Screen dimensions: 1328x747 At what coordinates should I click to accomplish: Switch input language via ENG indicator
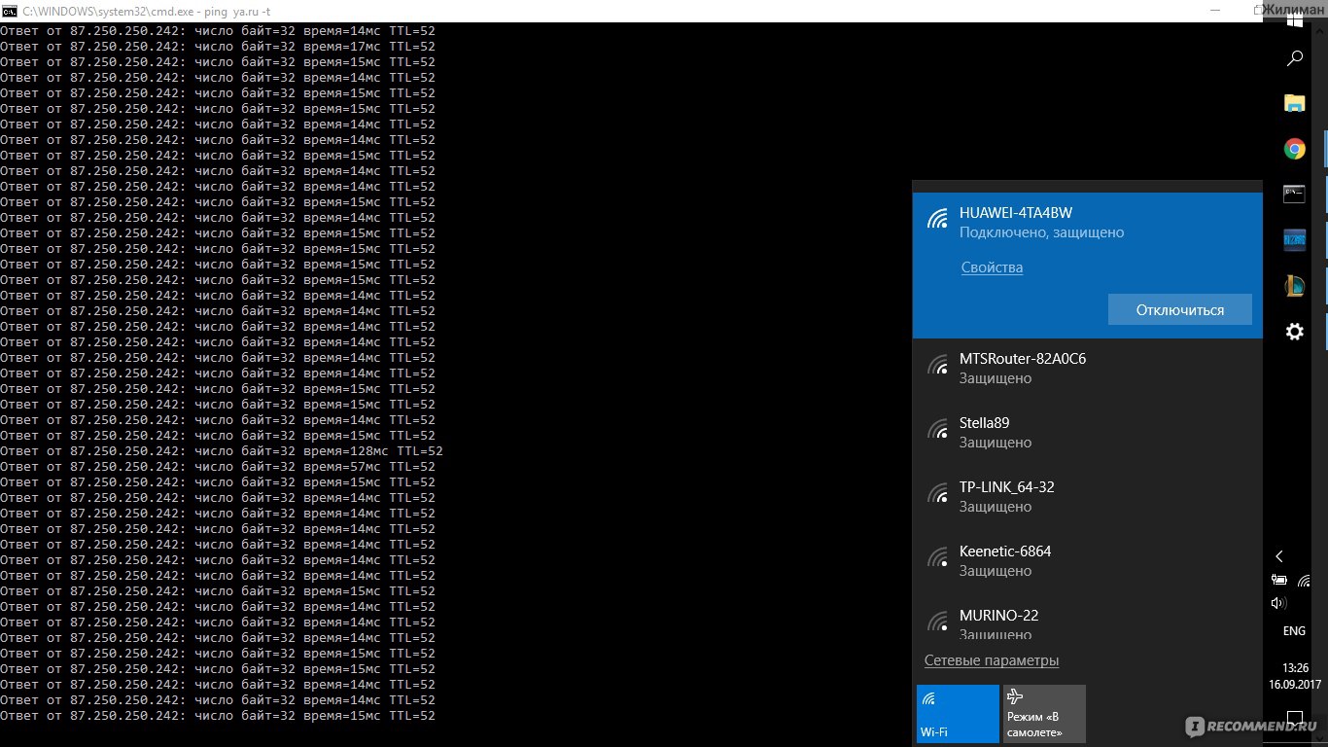1294,631
